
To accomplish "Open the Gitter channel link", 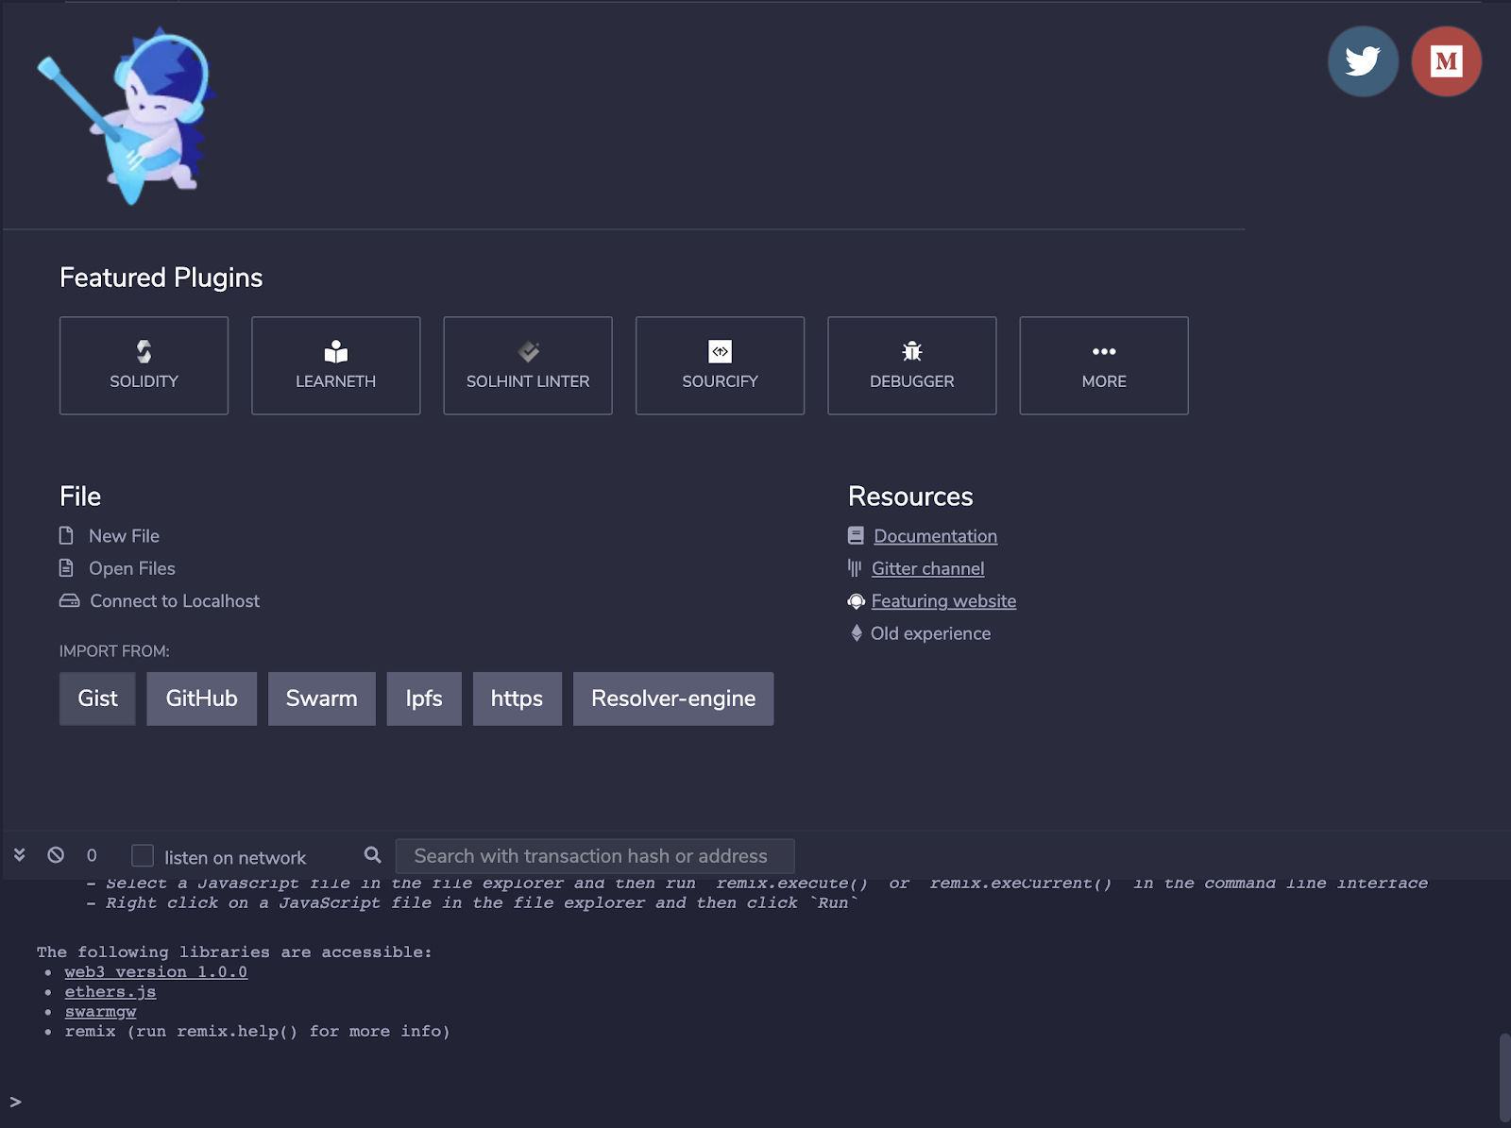I will (928, 568).
